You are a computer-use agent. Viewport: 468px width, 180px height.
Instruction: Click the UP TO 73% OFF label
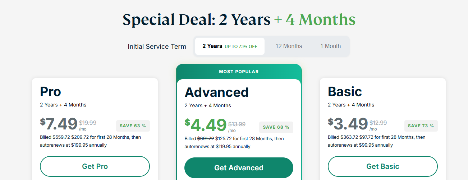(241, 47)
